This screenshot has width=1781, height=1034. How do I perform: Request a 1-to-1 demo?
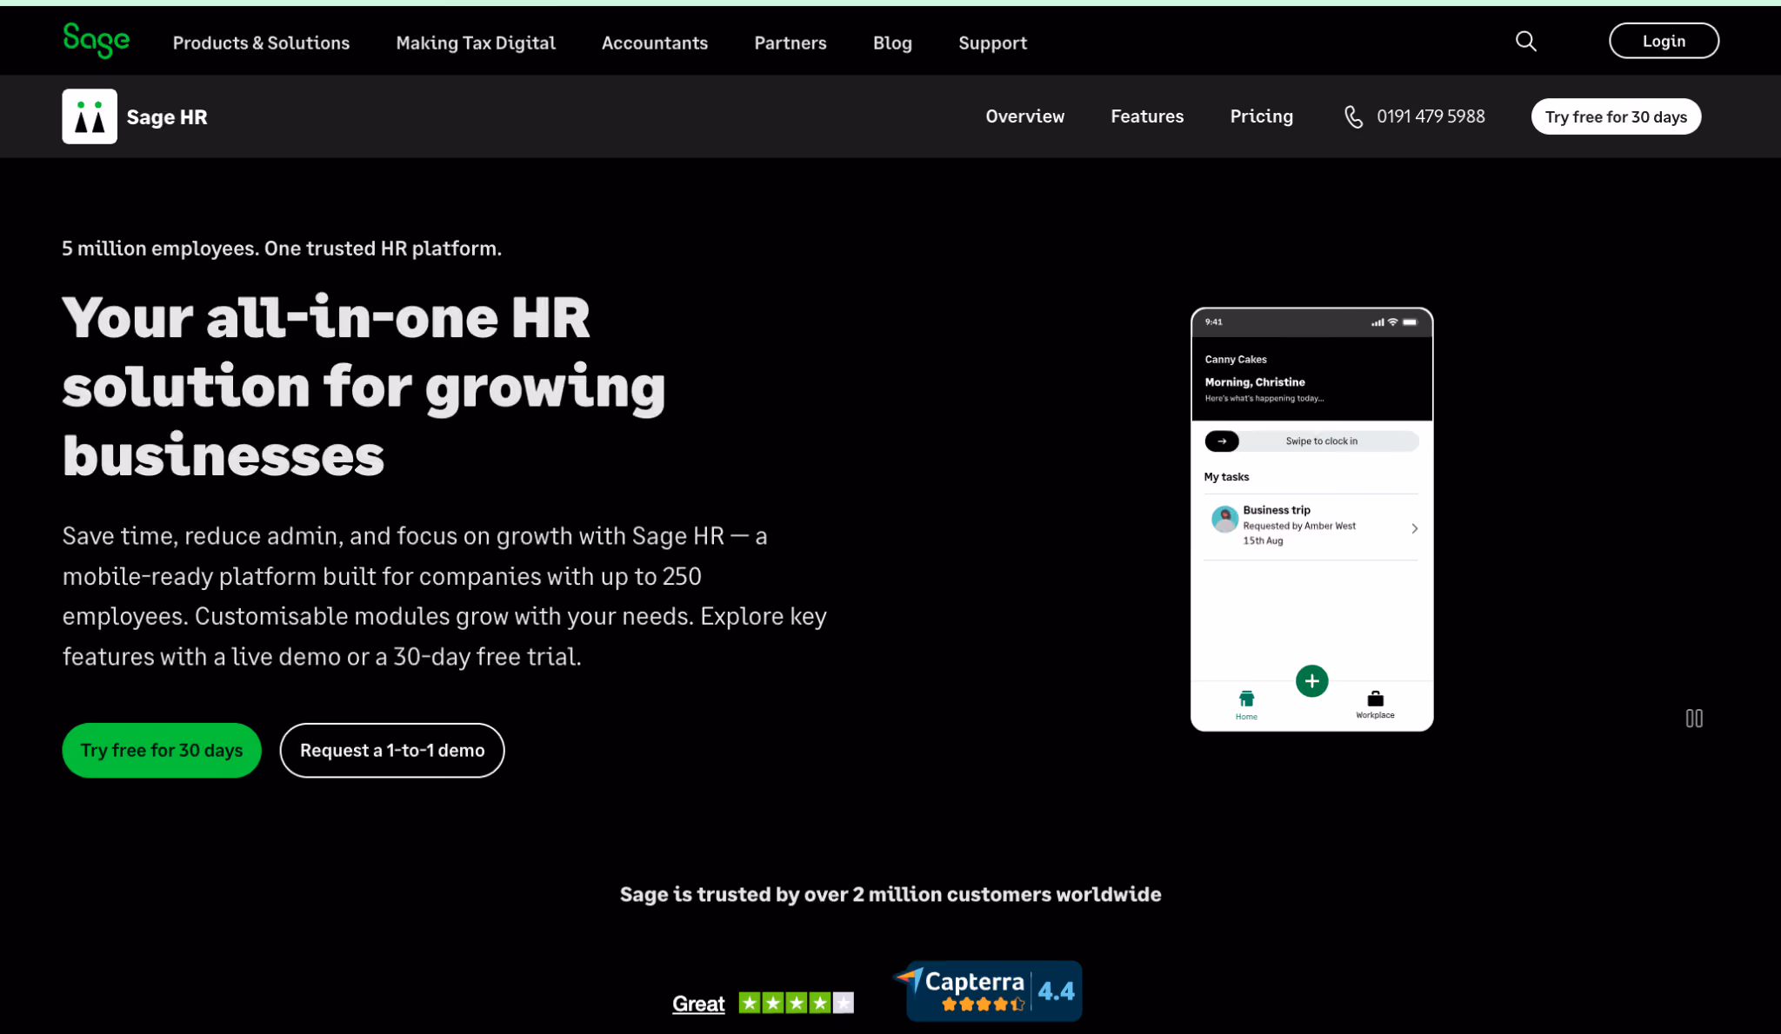pyautogui.click(x=392, y=750)
